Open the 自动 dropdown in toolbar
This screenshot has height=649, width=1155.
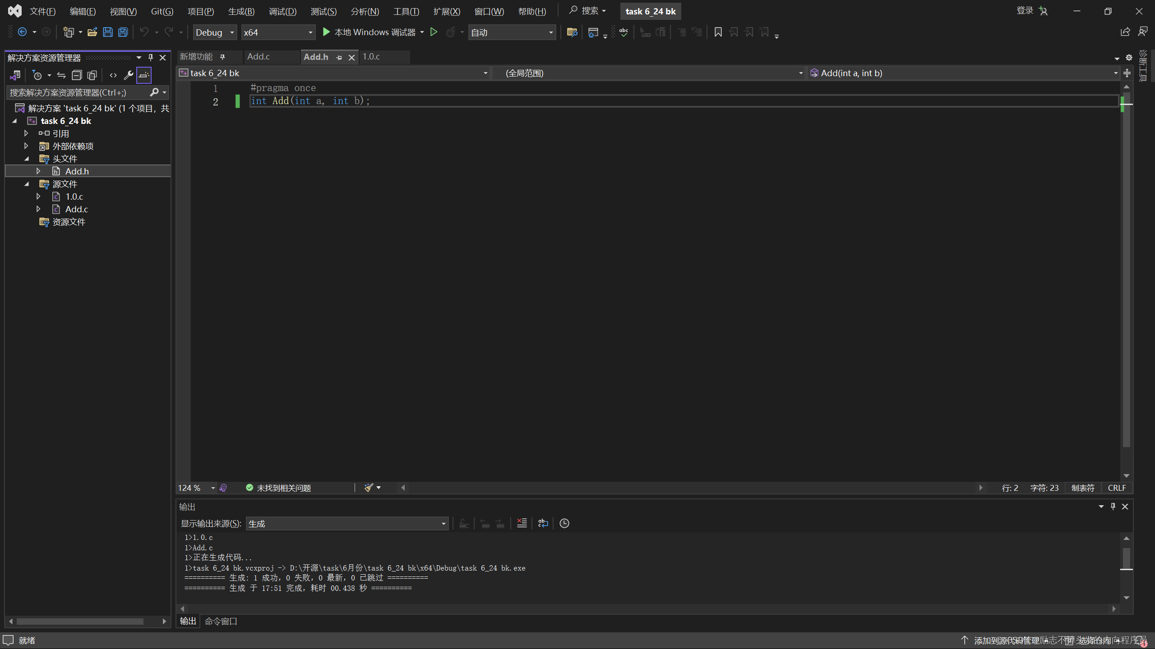click(512, 32)
